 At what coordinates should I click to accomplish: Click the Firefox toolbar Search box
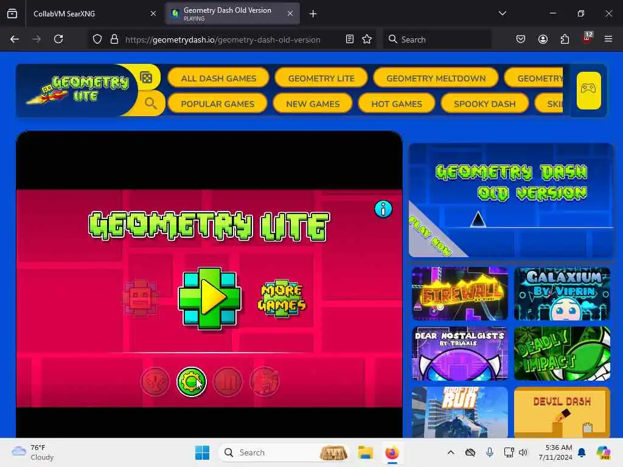click(x=437, y=40)
